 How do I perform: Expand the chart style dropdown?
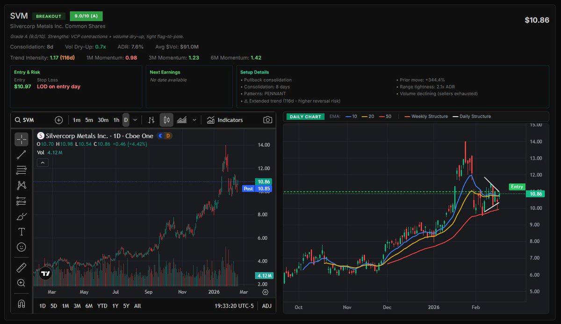tap(194, 120)
